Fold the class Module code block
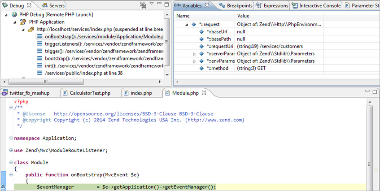 11,162
